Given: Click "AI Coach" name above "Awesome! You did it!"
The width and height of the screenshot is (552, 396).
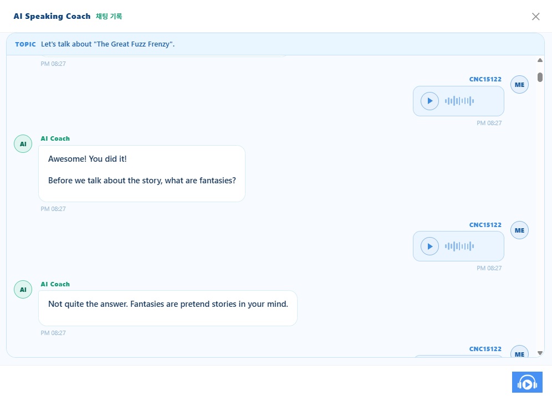Looking at the screenshot, I should tap(55, 138).
